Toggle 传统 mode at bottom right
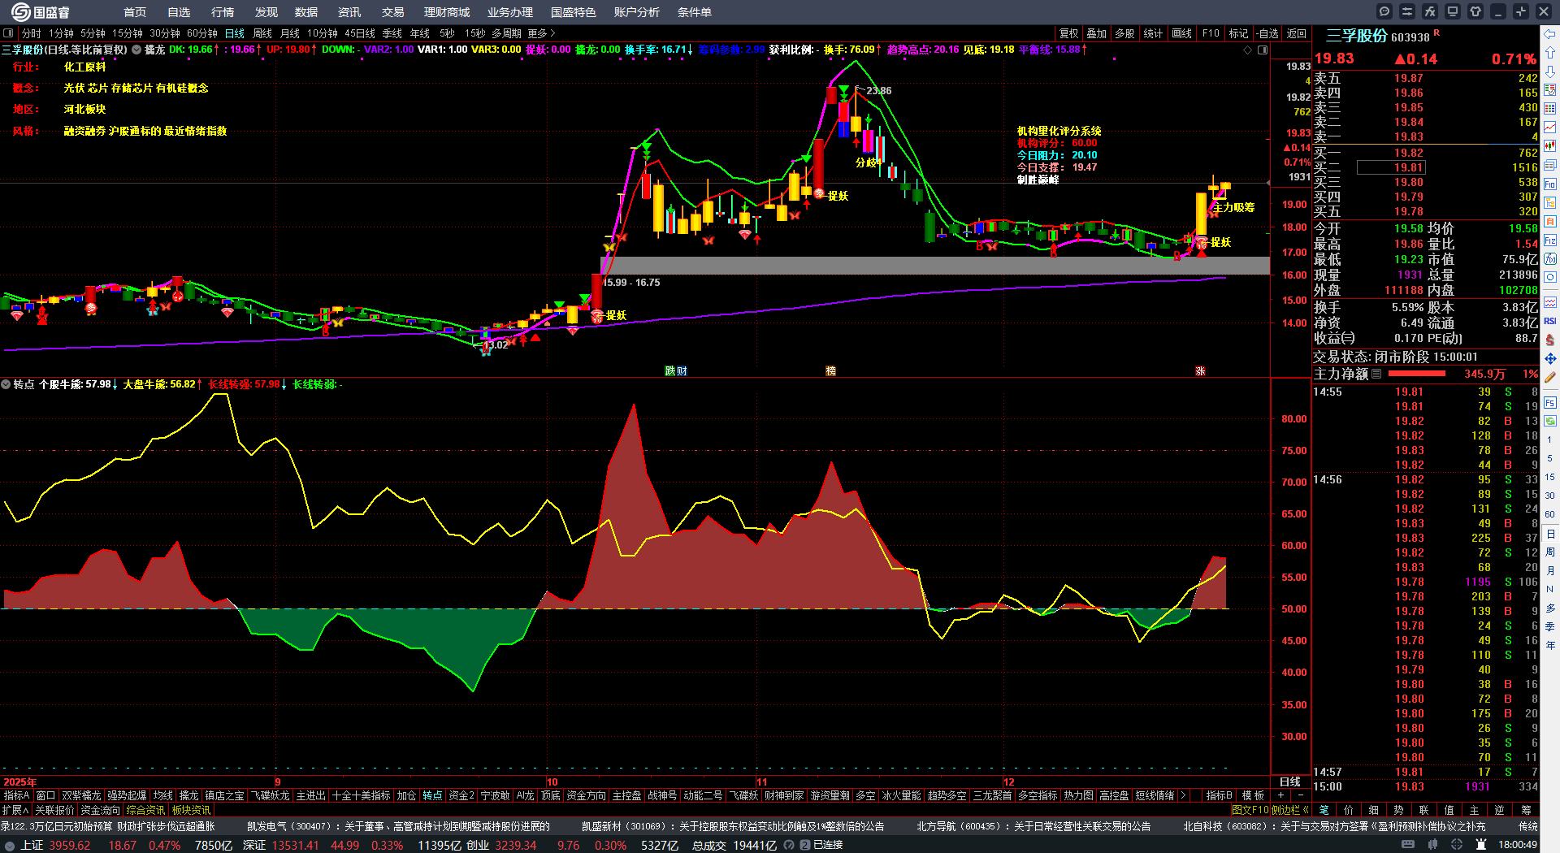The height and width of the screenshot is (853, 1560). 1527,826
